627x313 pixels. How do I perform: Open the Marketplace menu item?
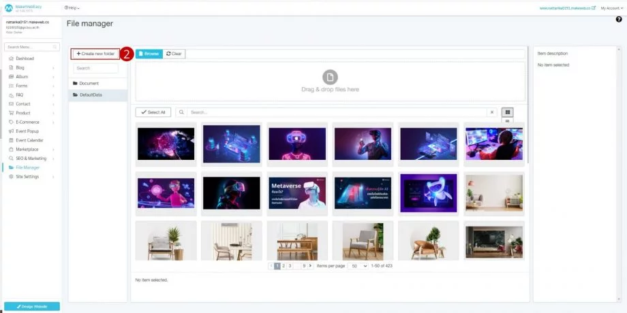27,149
